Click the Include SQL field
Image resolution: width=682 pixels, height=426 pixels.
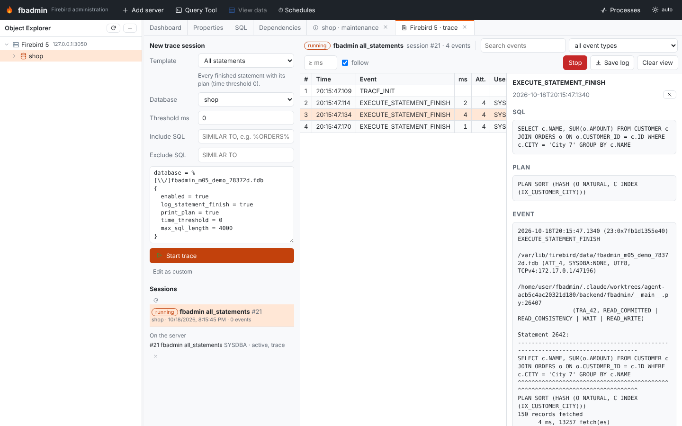coord(246,136)
